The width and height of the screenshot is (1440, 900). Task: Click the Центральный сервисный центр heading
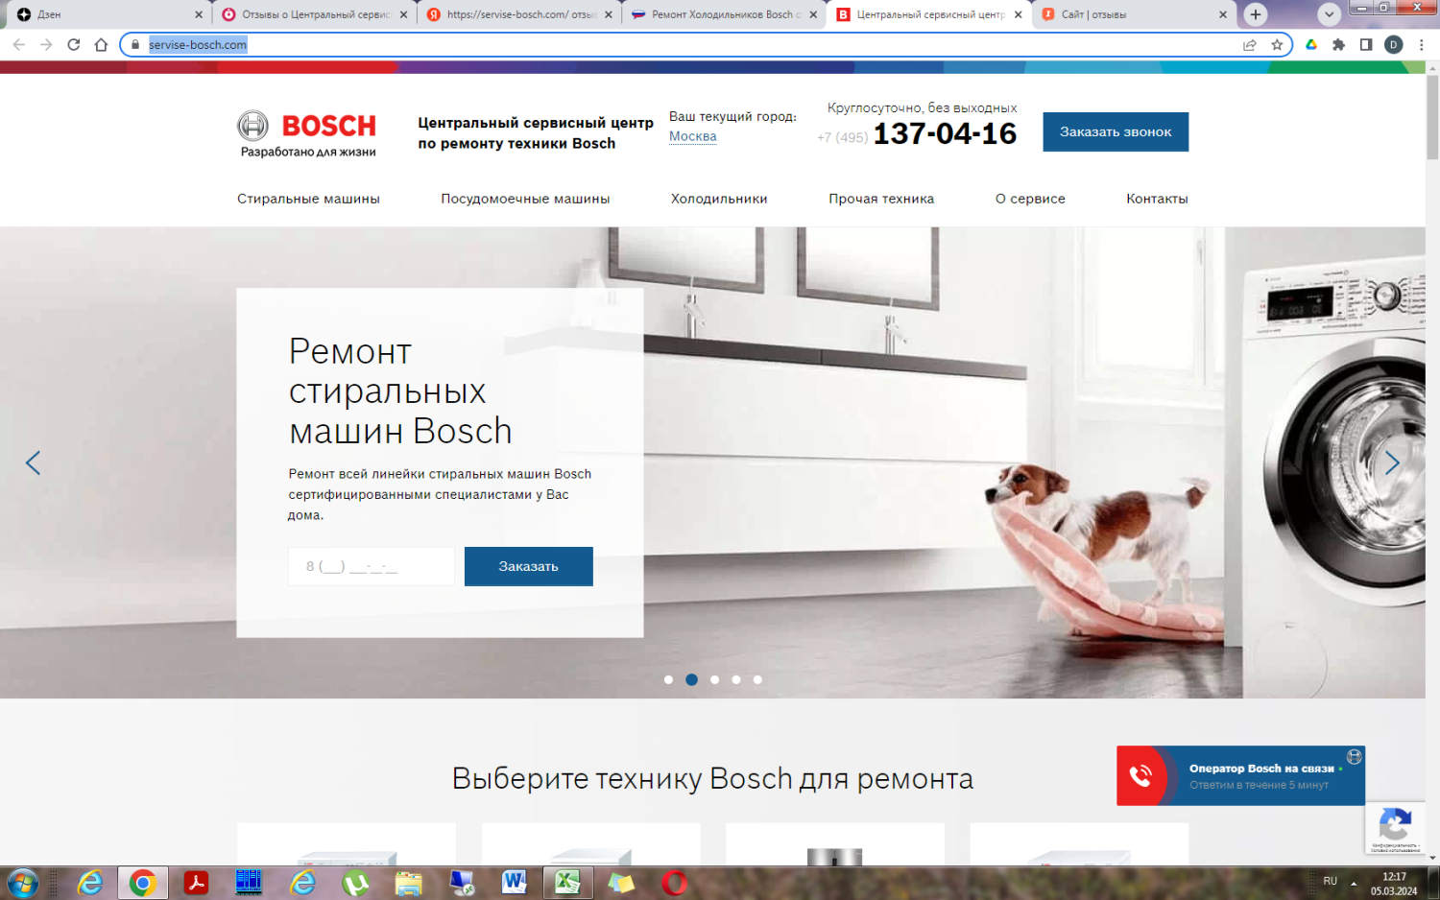[x=536, y=133]
